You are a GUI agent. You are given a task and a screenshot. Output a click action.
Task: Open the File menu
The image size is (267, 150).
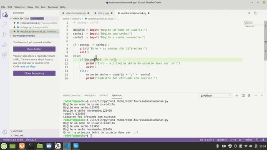3,7
